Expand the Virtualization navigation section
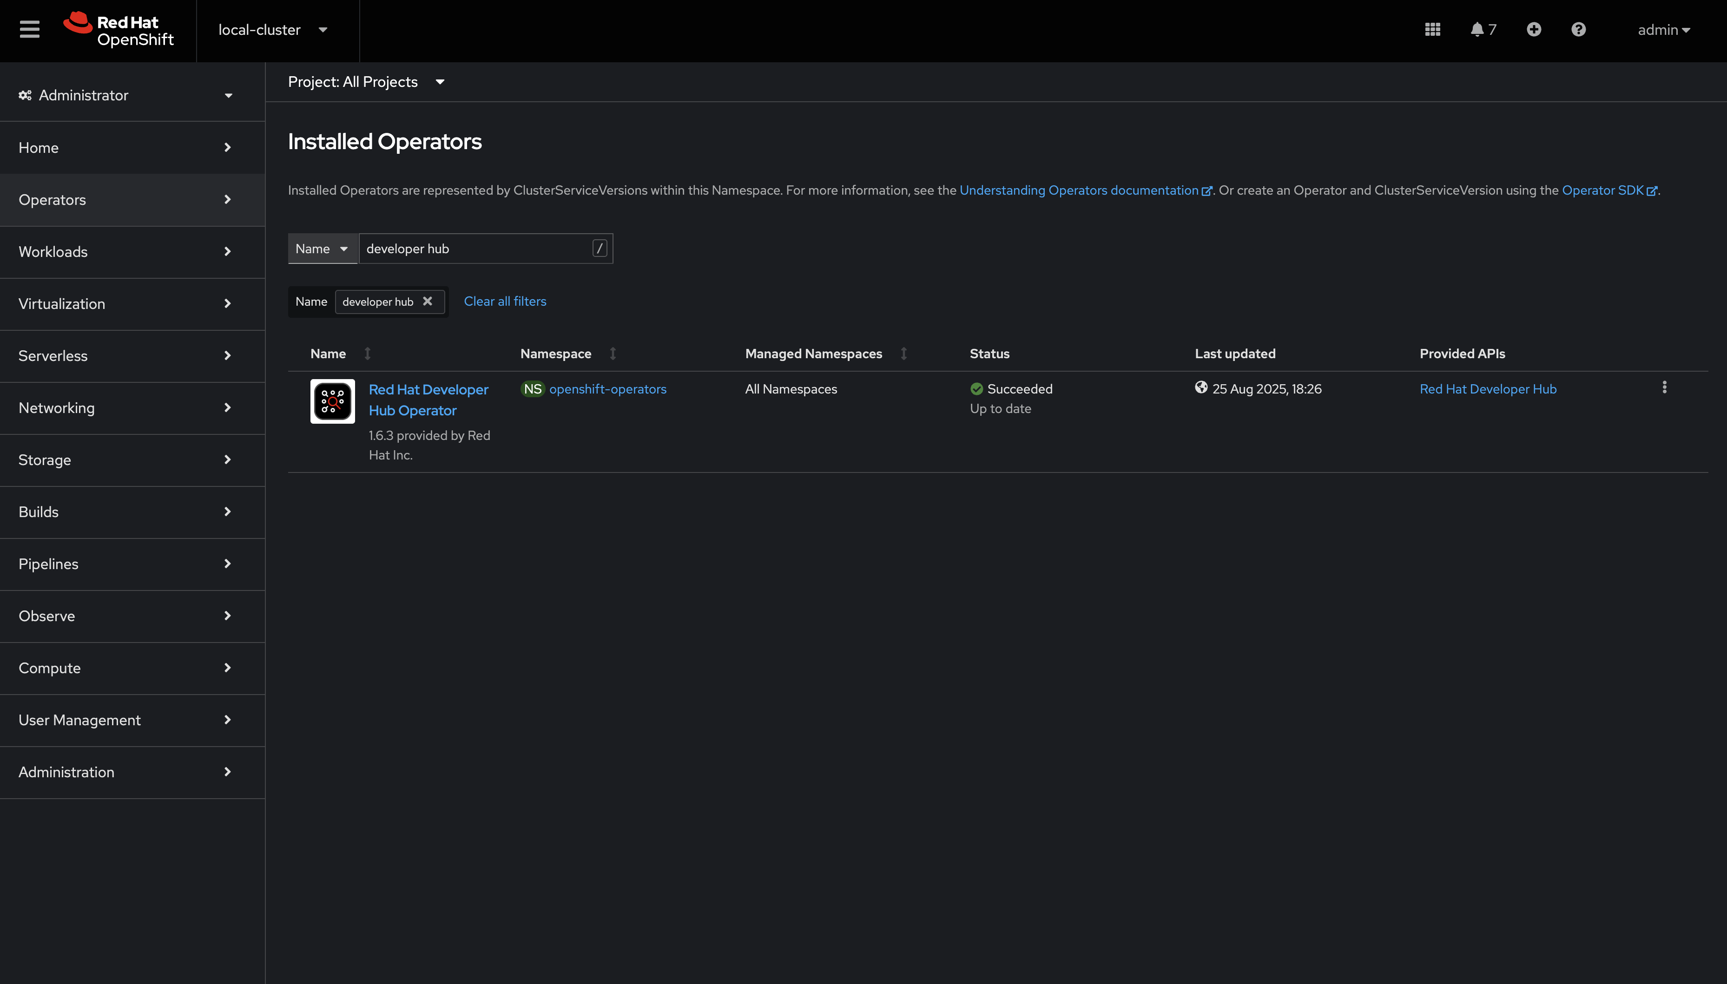 coord(132,303)
